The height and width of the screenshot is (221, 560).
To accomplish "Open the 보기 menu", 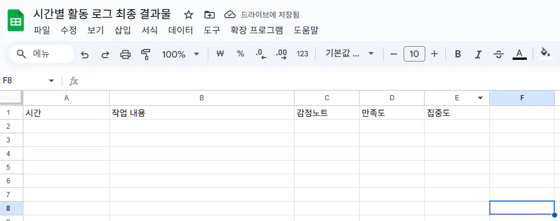I will click(x=96, y=30).
